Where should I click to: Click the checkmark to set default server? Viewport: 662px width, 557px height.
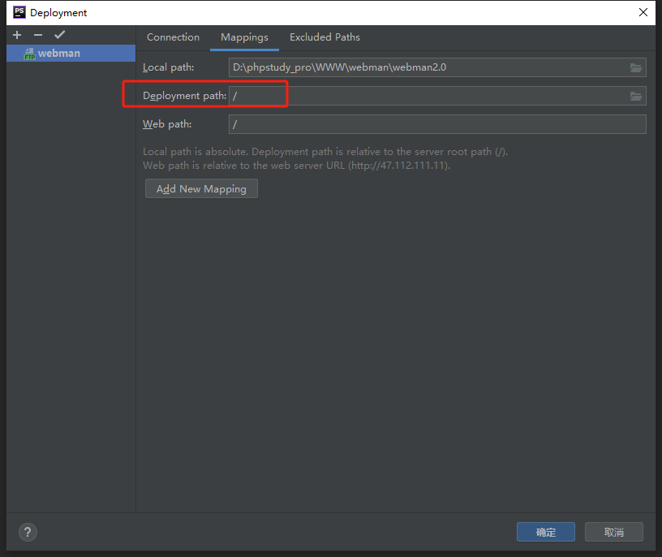(x=58, y=35)
